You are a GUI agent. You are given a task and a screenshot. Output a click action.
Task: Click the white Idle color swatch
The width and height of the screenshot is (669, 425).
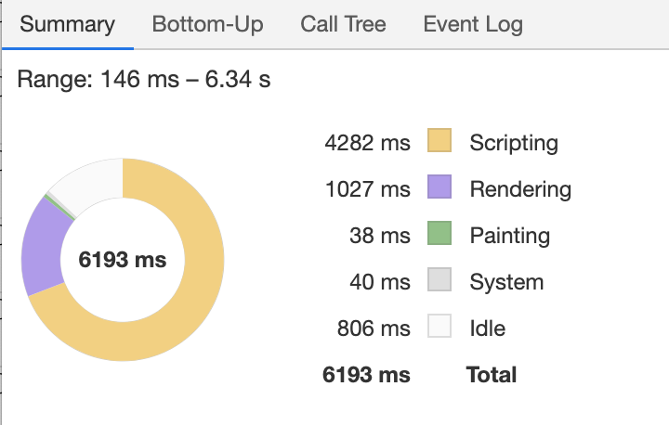pos(439,328)
